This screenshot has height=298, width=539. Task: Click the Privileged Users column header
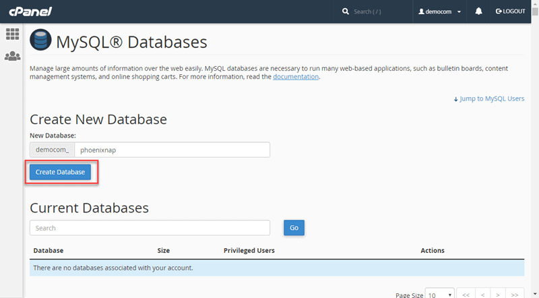tap(249, 251)
